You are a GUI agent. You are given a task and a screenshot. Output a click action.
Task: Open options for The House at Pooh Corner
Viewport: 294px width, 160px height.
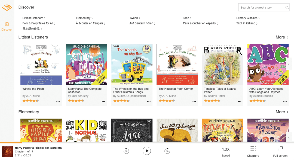pos(194,101)
